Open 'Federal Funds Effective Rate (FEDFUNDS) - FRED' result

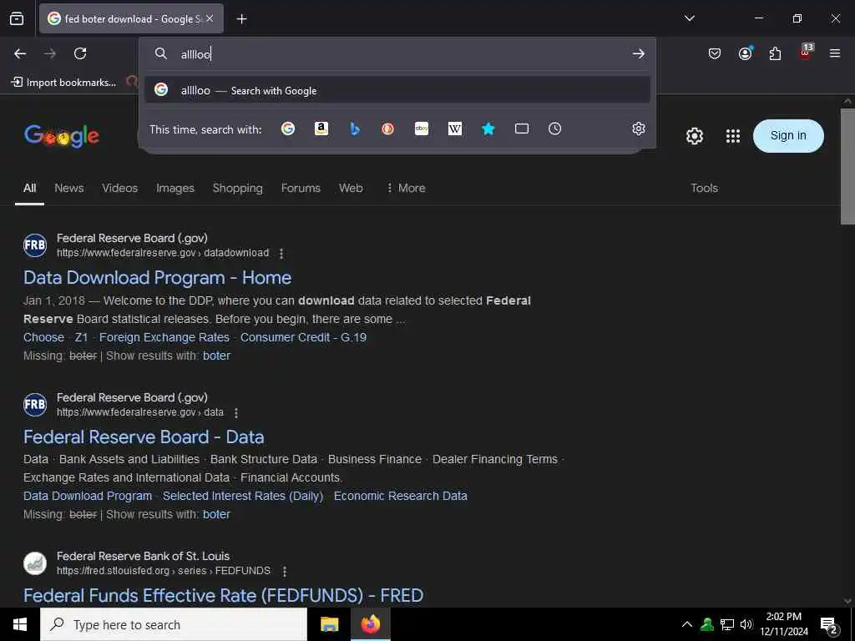pos(224,595)
